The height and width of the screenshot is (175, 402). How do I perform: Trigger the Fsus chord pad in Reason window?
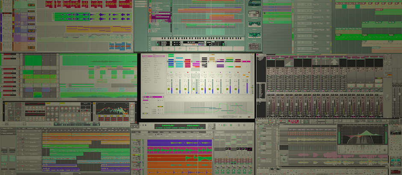tap(192, 49)
